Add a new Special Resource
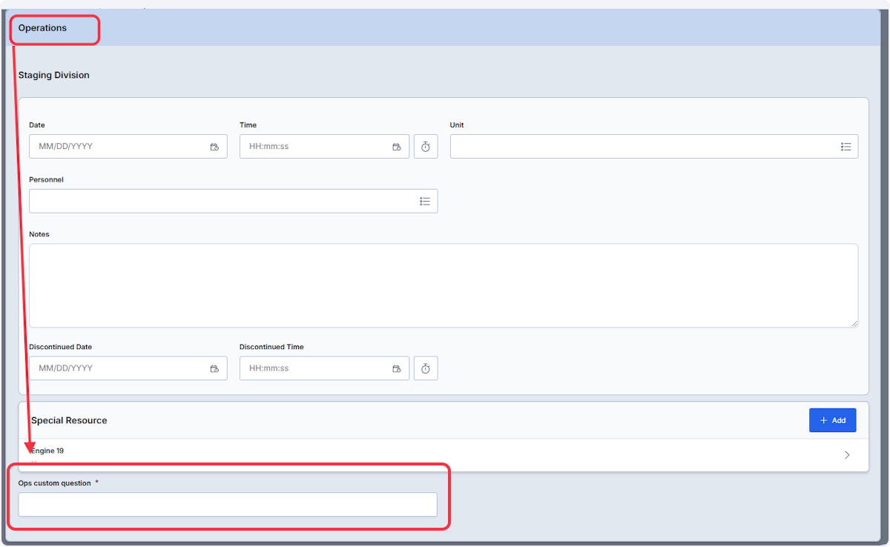 click(x=832, y=420)
